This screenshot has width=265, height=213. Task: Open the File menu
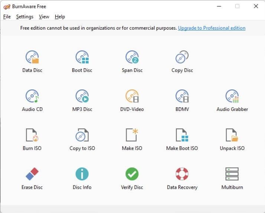[7, 17]
